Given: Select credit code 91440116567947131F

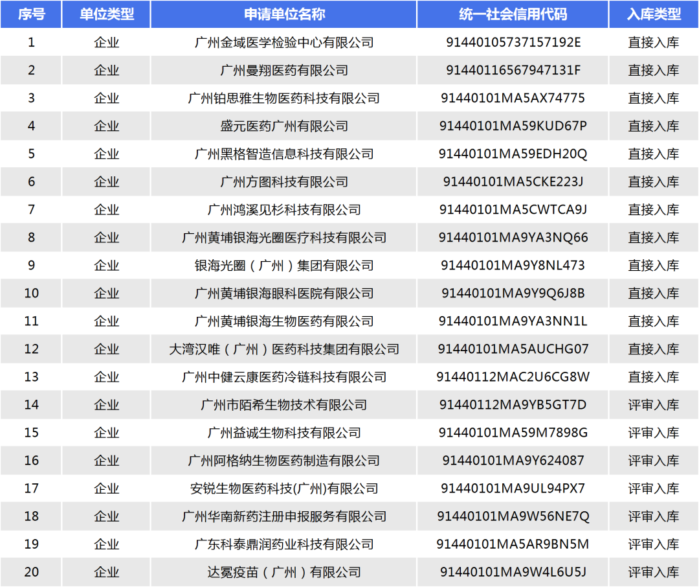Looking at the screenshot, I should 513,70.
